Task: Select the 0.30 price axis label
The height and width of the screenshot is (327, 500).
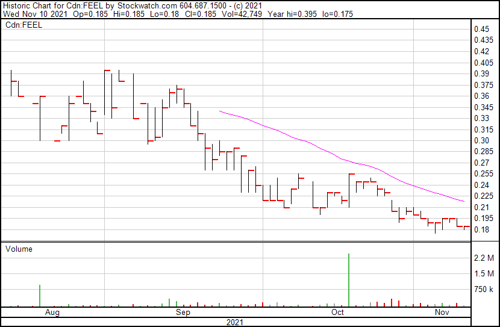Action: coord(481,140)
